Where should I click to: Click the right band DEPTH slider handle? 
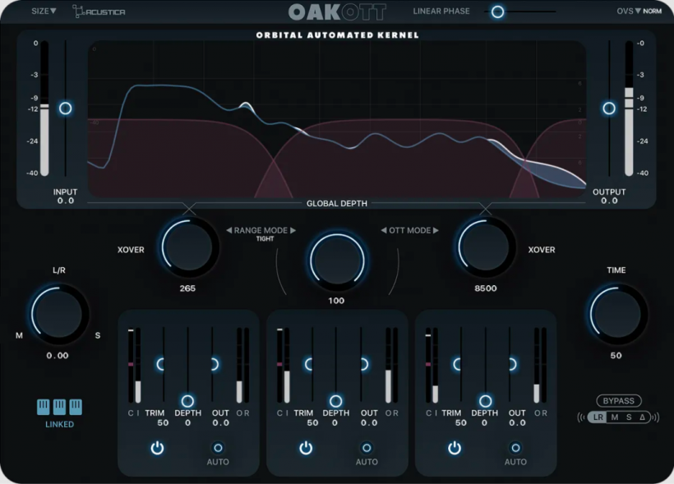pyautogui.click(x=485, y=401)
